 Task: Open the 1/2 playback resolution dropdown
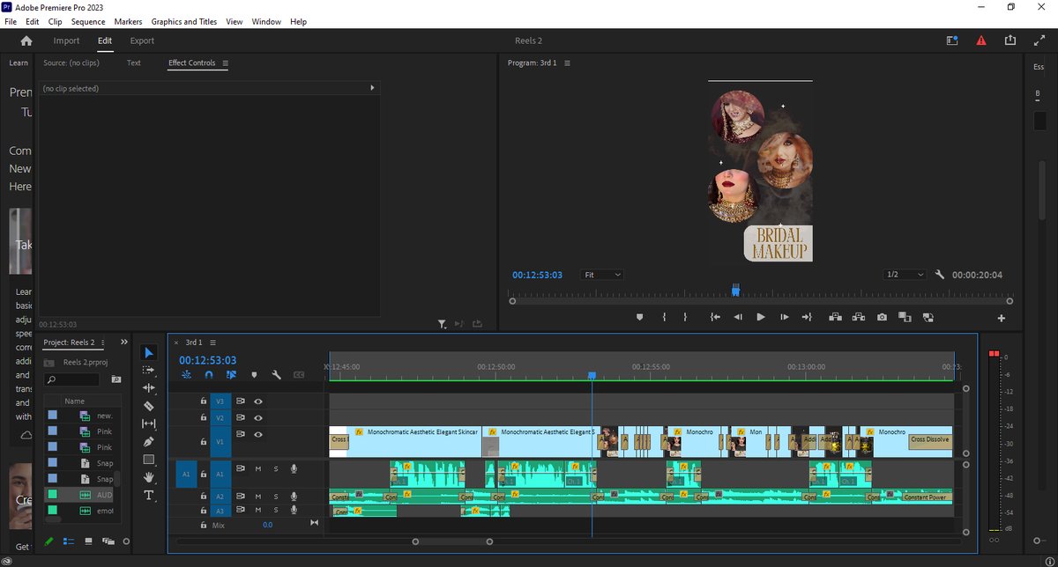(905, 275)
